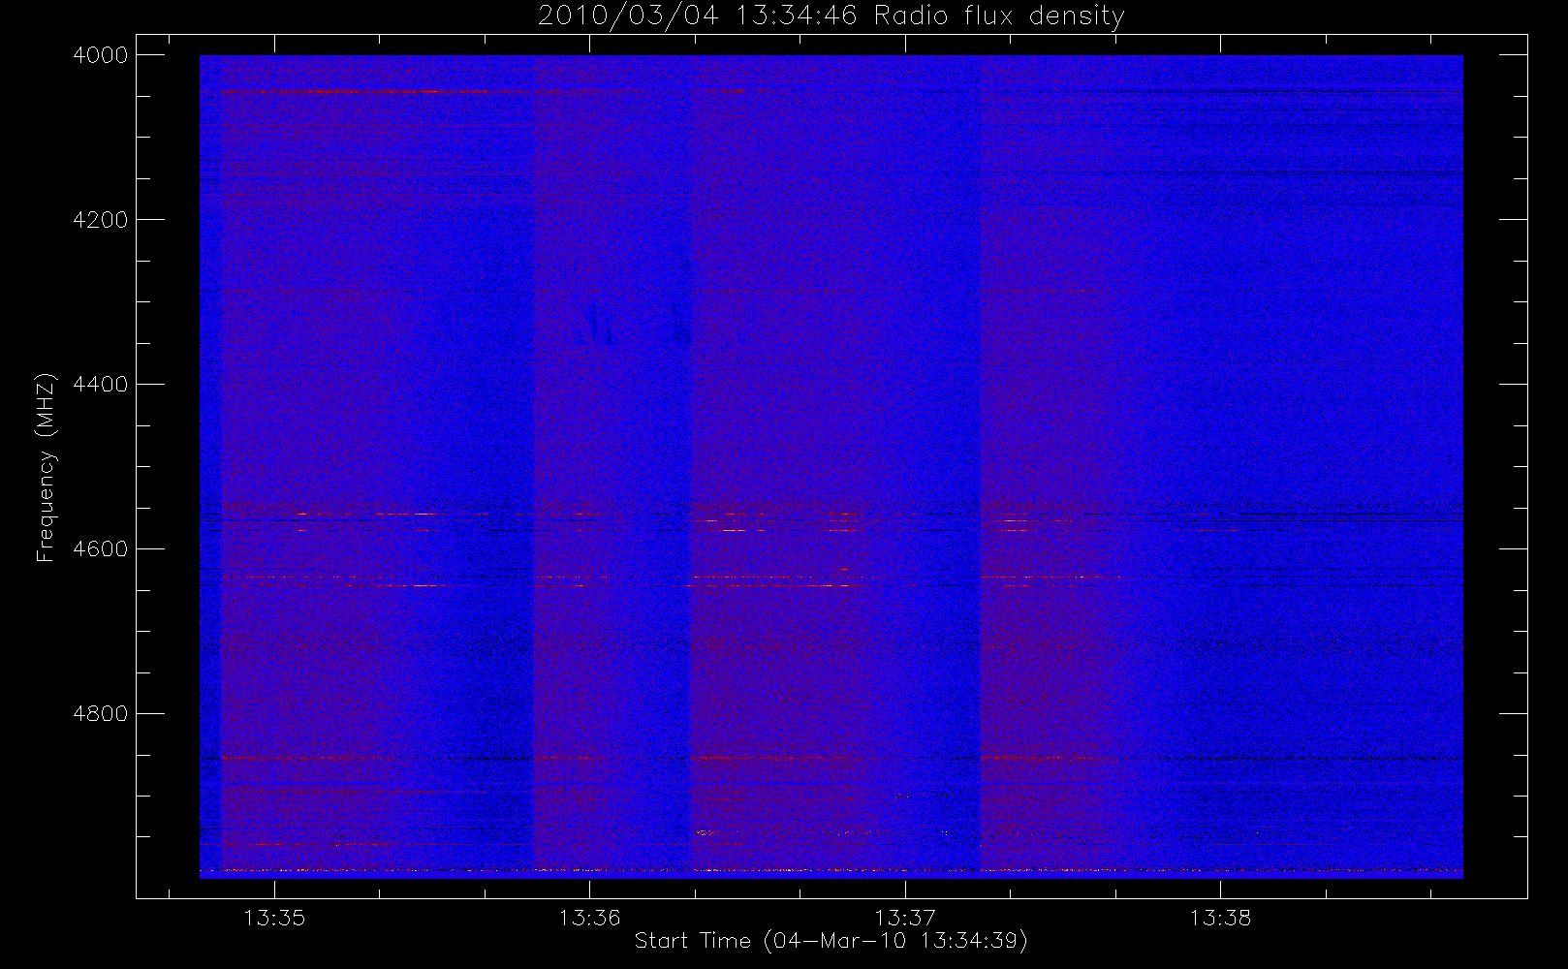The image size is (1568, 969).
Task: Click the 'Start Time (04-Mar-10 13:34:39)' axis label
Action: (x=831, y=941)
